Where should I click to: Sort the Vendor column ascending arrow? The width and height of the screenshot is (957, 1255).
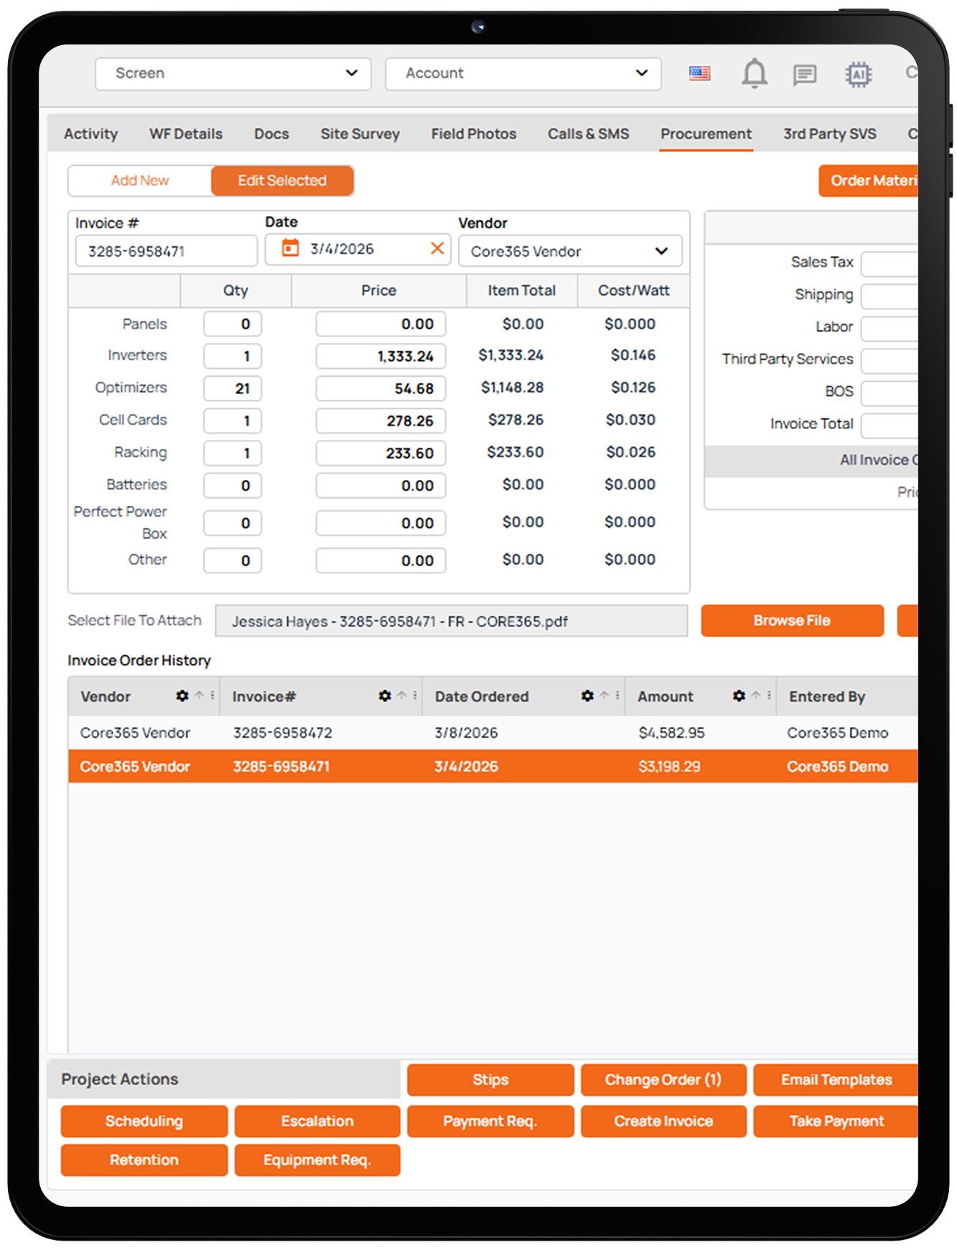[199, 695]
